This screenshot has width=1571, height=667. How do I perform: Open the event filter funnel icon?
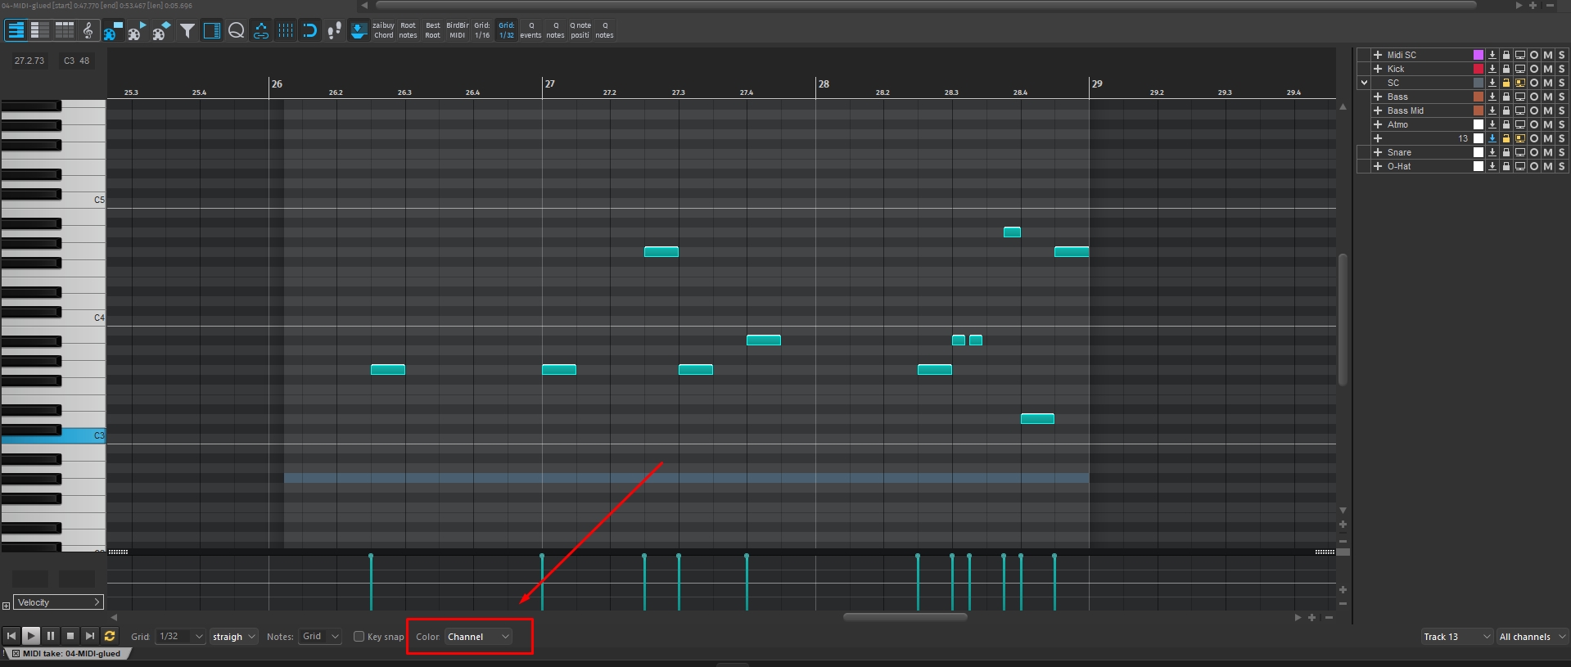tap(187, 31)
